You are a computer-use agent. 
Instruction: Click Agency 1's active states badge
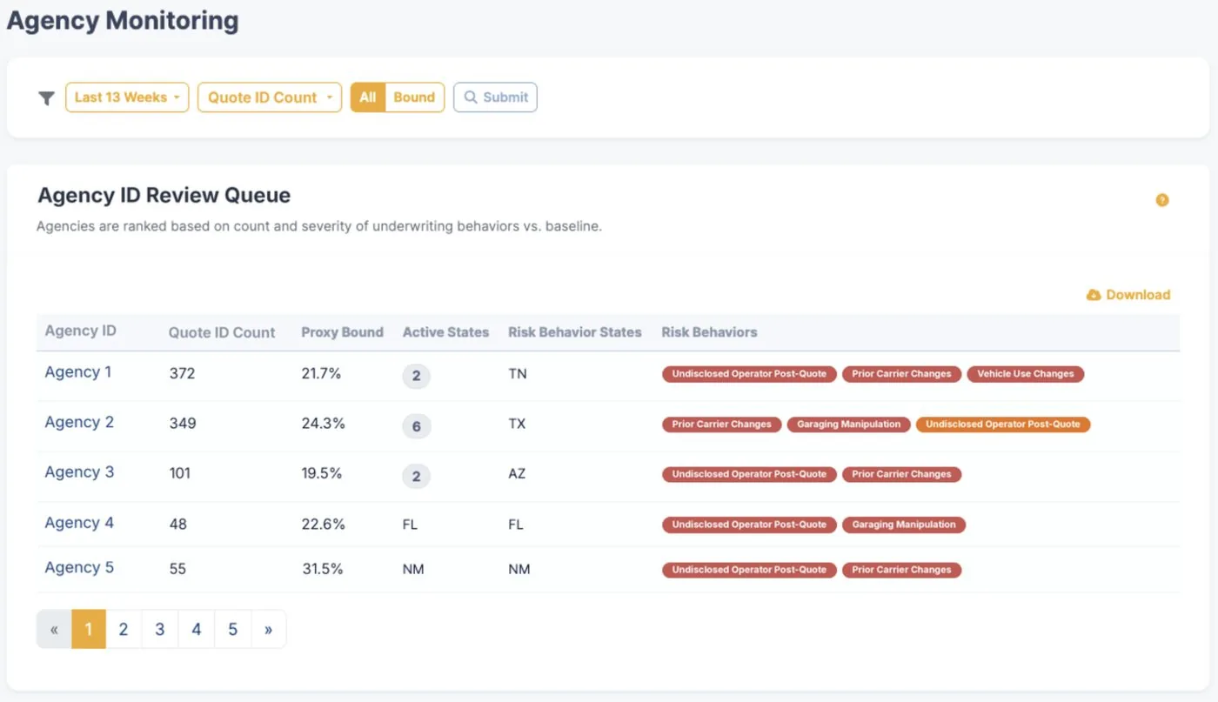(416, 376)
